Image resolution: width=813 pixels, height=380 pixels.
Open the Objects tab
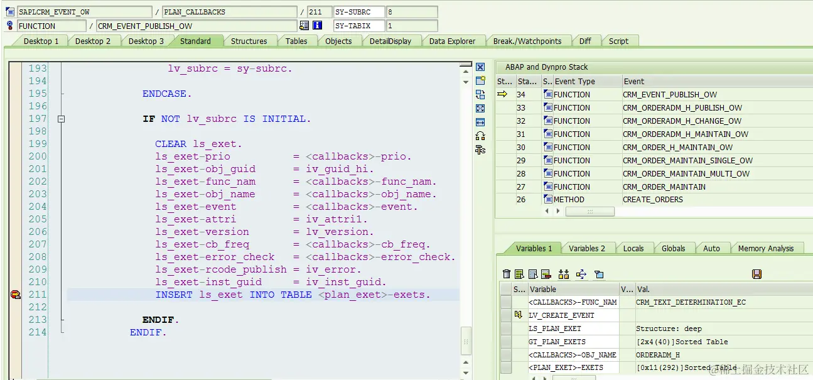pos(338,41)
